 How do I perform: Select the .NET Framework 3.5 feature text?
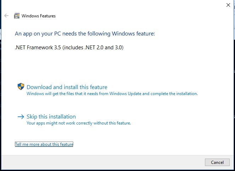tap(69, 48)
